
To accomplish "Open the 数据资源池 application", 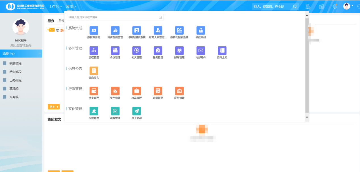I will pyautogui.click(x=94, y=30).
